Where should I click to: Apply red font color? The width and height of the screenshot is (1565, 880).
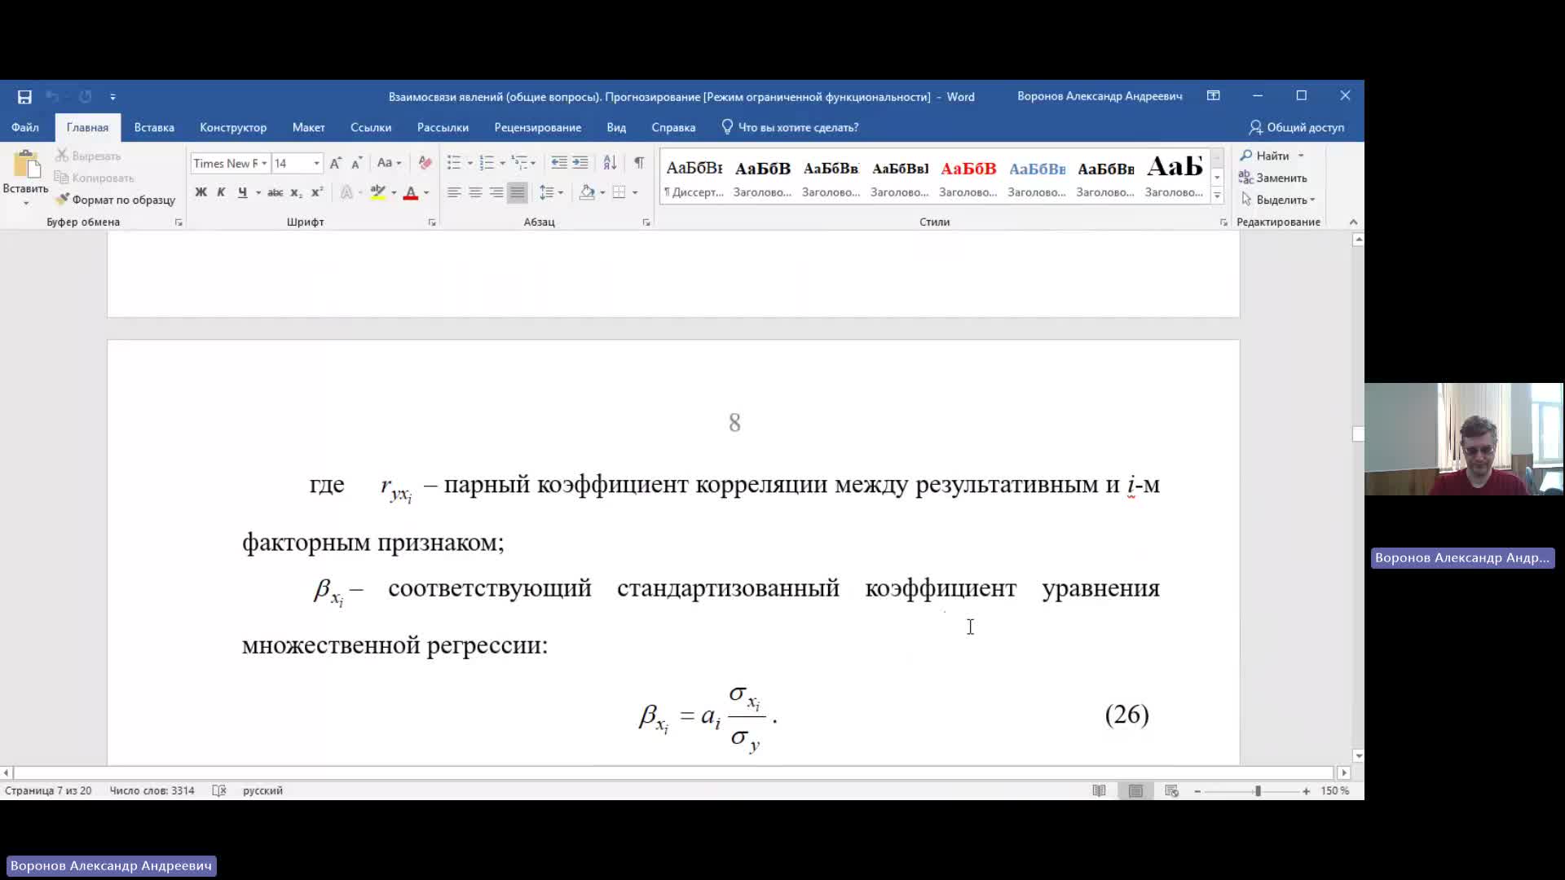coord(411,192)
